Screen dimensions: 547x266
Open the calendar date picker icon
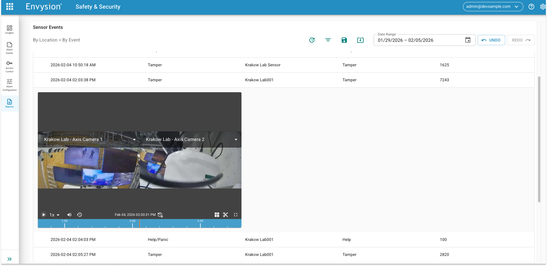pos(468,40)
